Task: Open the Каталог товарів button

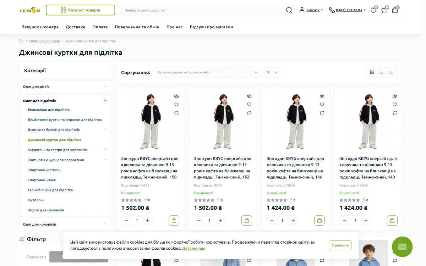Action: click(80, 10)
